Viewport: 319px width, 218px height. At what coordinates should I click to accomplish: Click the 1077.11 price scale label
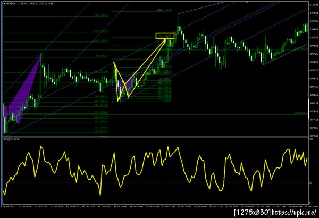[x=314, y=120]
